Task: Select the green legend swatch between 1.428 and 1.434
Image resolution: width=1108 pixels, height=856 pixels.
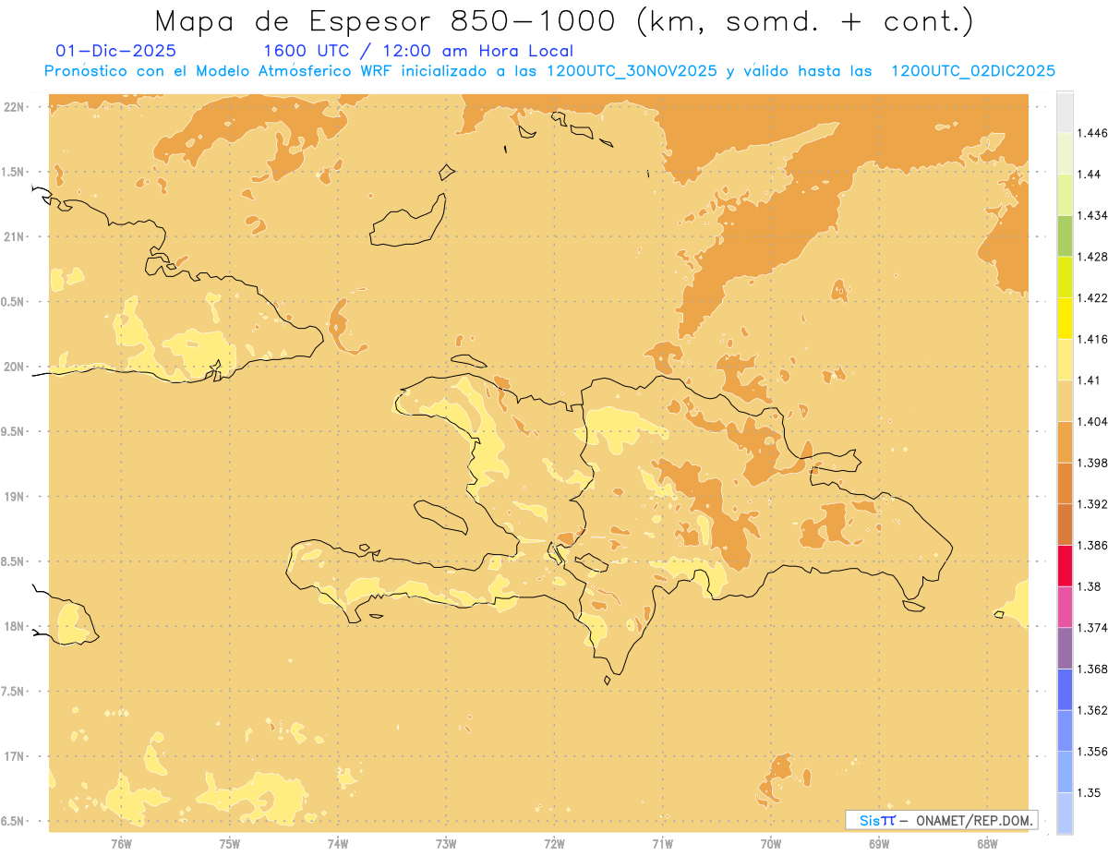Action: click(1065, 236)
